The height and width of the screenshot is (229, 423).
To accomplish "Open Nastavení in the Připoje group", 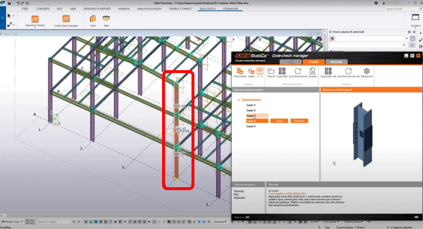I will point(366,73).
